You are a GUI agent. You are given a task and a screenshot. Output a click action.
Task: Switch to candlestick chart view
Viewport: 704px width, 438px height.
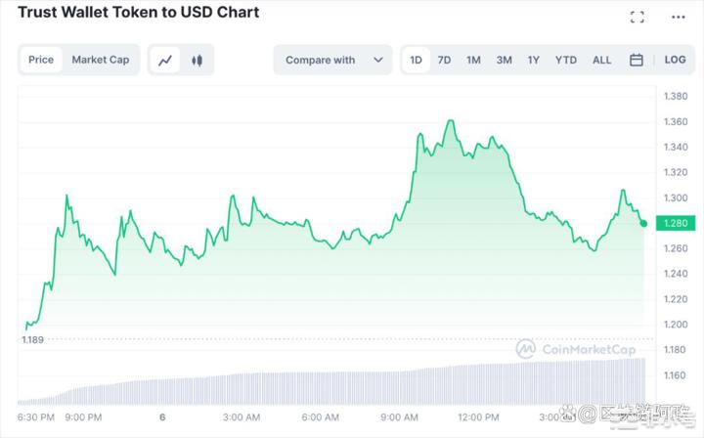click(x=197, y=60)
